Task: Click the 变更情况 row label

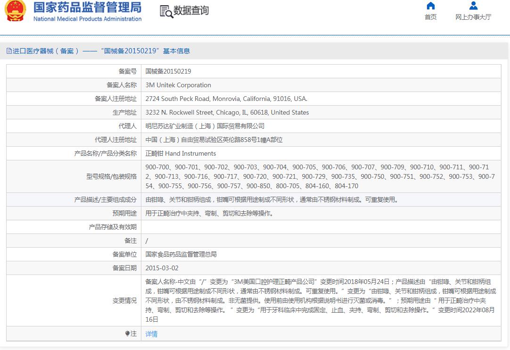Action: tap(124, 300)
